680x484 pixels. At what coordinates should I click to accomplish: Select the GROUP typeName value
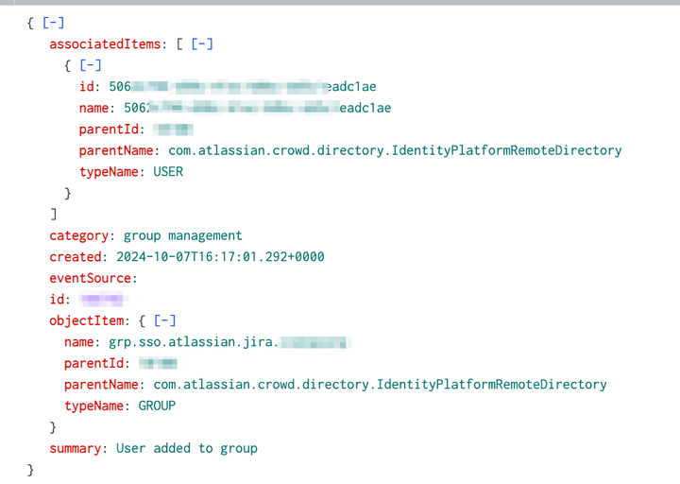[x=157, y=406]
